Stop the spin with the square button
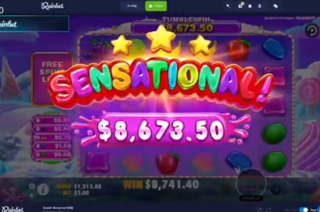The height and width of the screenshot is (212, 320). [251, 183]
